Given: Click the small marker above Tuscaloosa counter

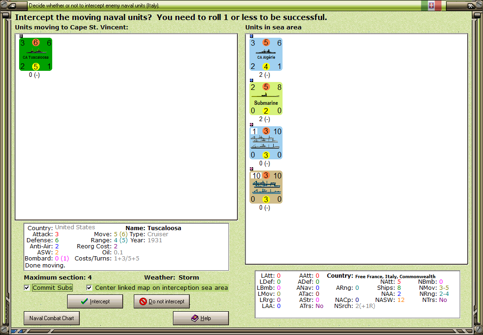Looking at the screenshot, I should (x=21, y=36).
